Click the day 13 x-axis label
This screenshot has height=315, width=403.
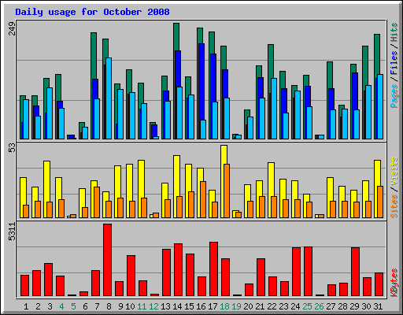tap(165, 306)
